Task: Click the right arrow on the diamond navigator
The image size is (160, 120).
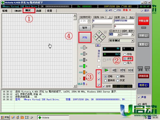Action: click(103, 37)
